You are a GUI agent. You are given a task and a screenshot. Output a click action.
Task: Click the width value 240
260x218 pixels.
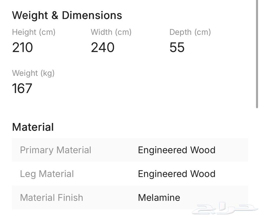[x=103, y=48]
